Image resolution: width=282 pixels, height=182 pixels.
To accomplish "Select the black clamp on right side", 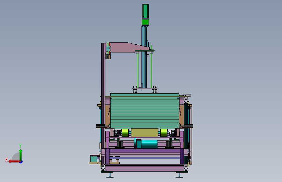I will point(188,126).
